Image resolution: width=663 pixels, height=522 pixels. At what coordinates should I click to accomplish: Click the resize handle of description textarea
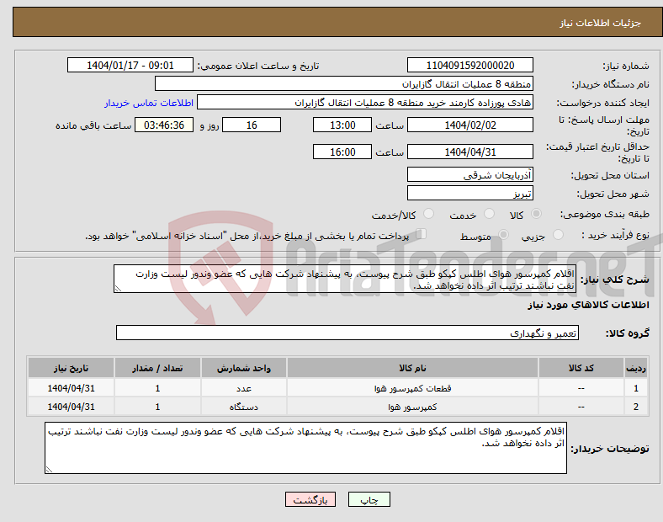coord(118,289)
